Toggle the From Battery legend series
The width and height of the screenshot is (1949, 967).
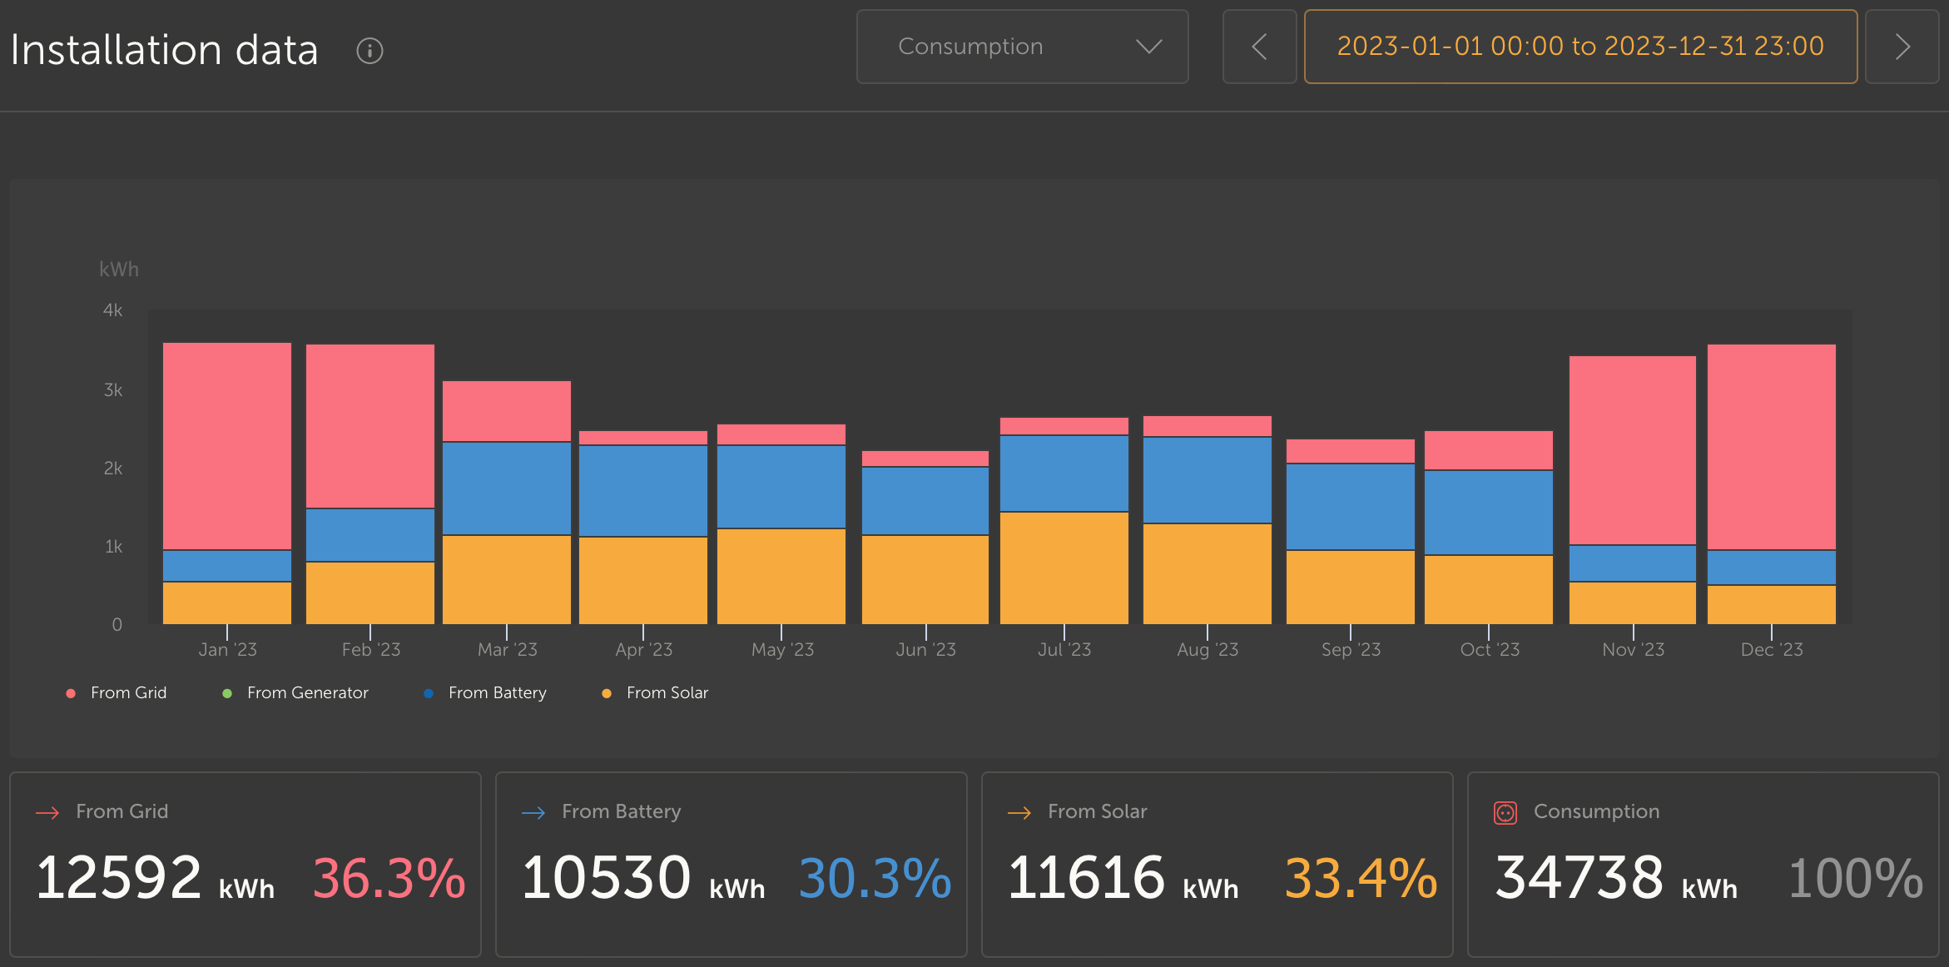[485, 692]
